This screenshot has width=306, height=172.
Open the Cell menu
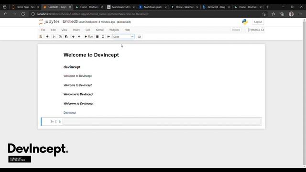click(x=88, y=30)
